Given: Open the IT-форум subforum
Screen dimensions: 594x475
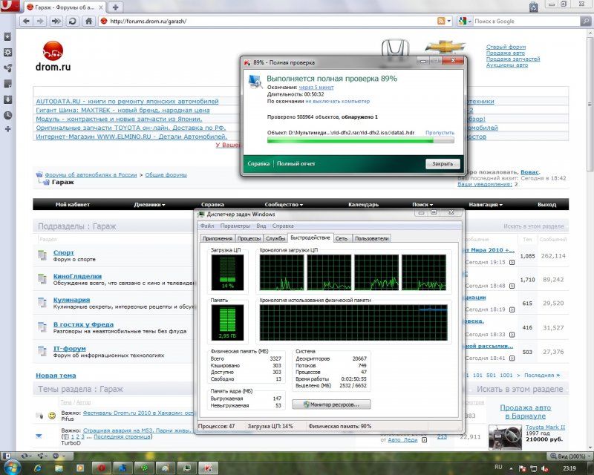Looking at the screenshot, I should (69, 349).
